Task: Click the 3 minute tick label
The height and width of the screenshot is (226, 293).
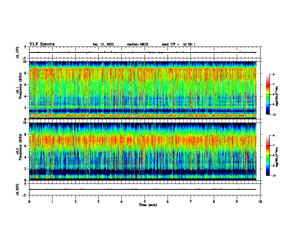Action: (x=98, y=202)
